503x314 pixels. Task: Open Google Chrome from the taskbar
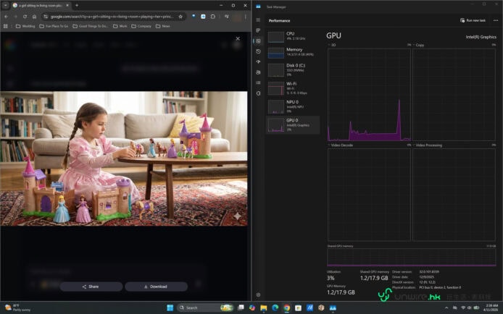coord(287,307)
